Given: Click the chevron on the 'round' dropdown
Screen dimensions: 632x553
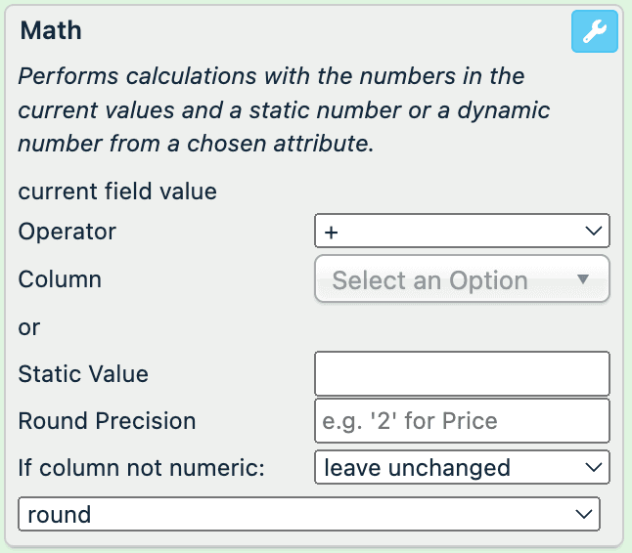Looking at the screenshot, I should (x=583, y=514).
